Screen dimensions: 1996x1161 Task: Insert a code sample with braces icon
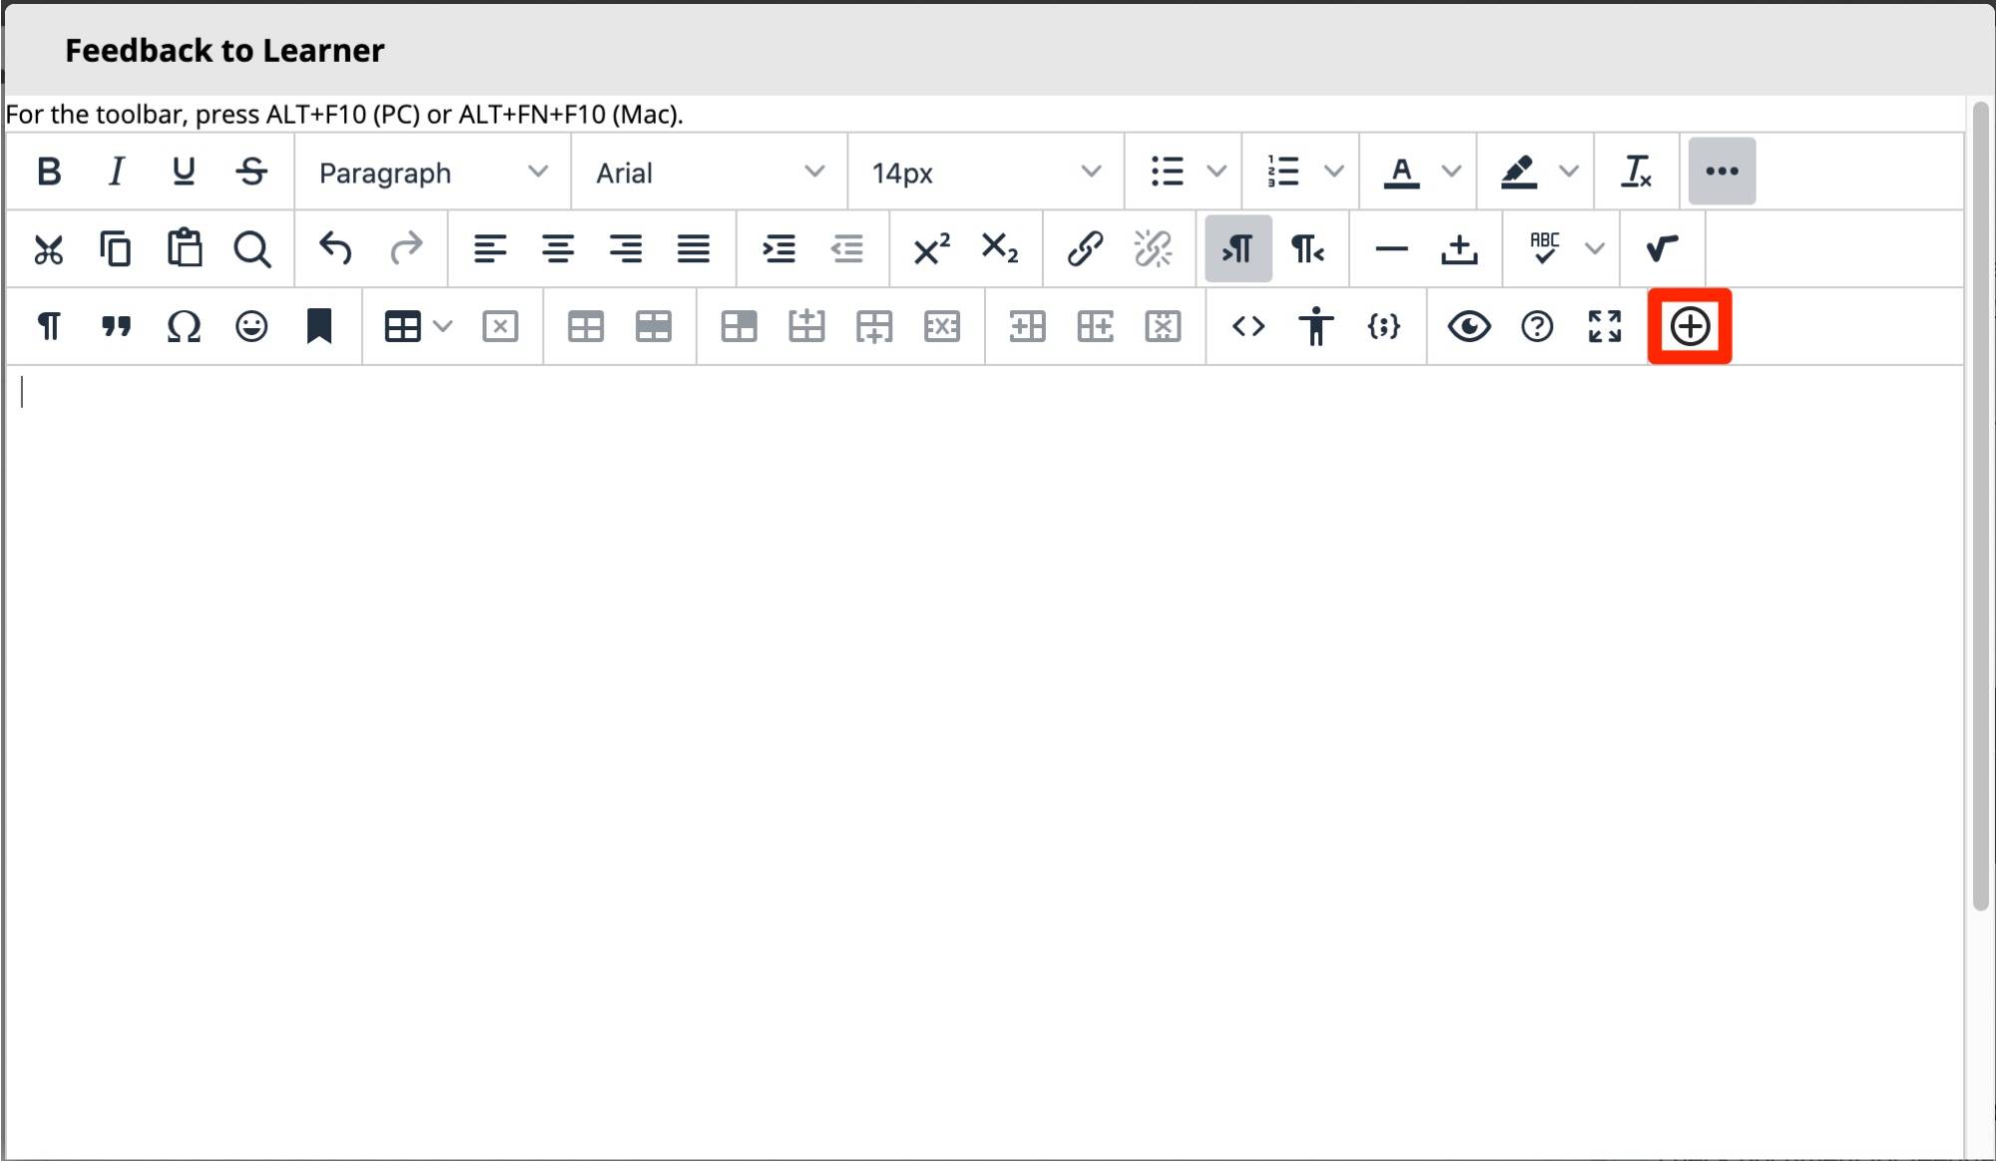click(1383, 326)
